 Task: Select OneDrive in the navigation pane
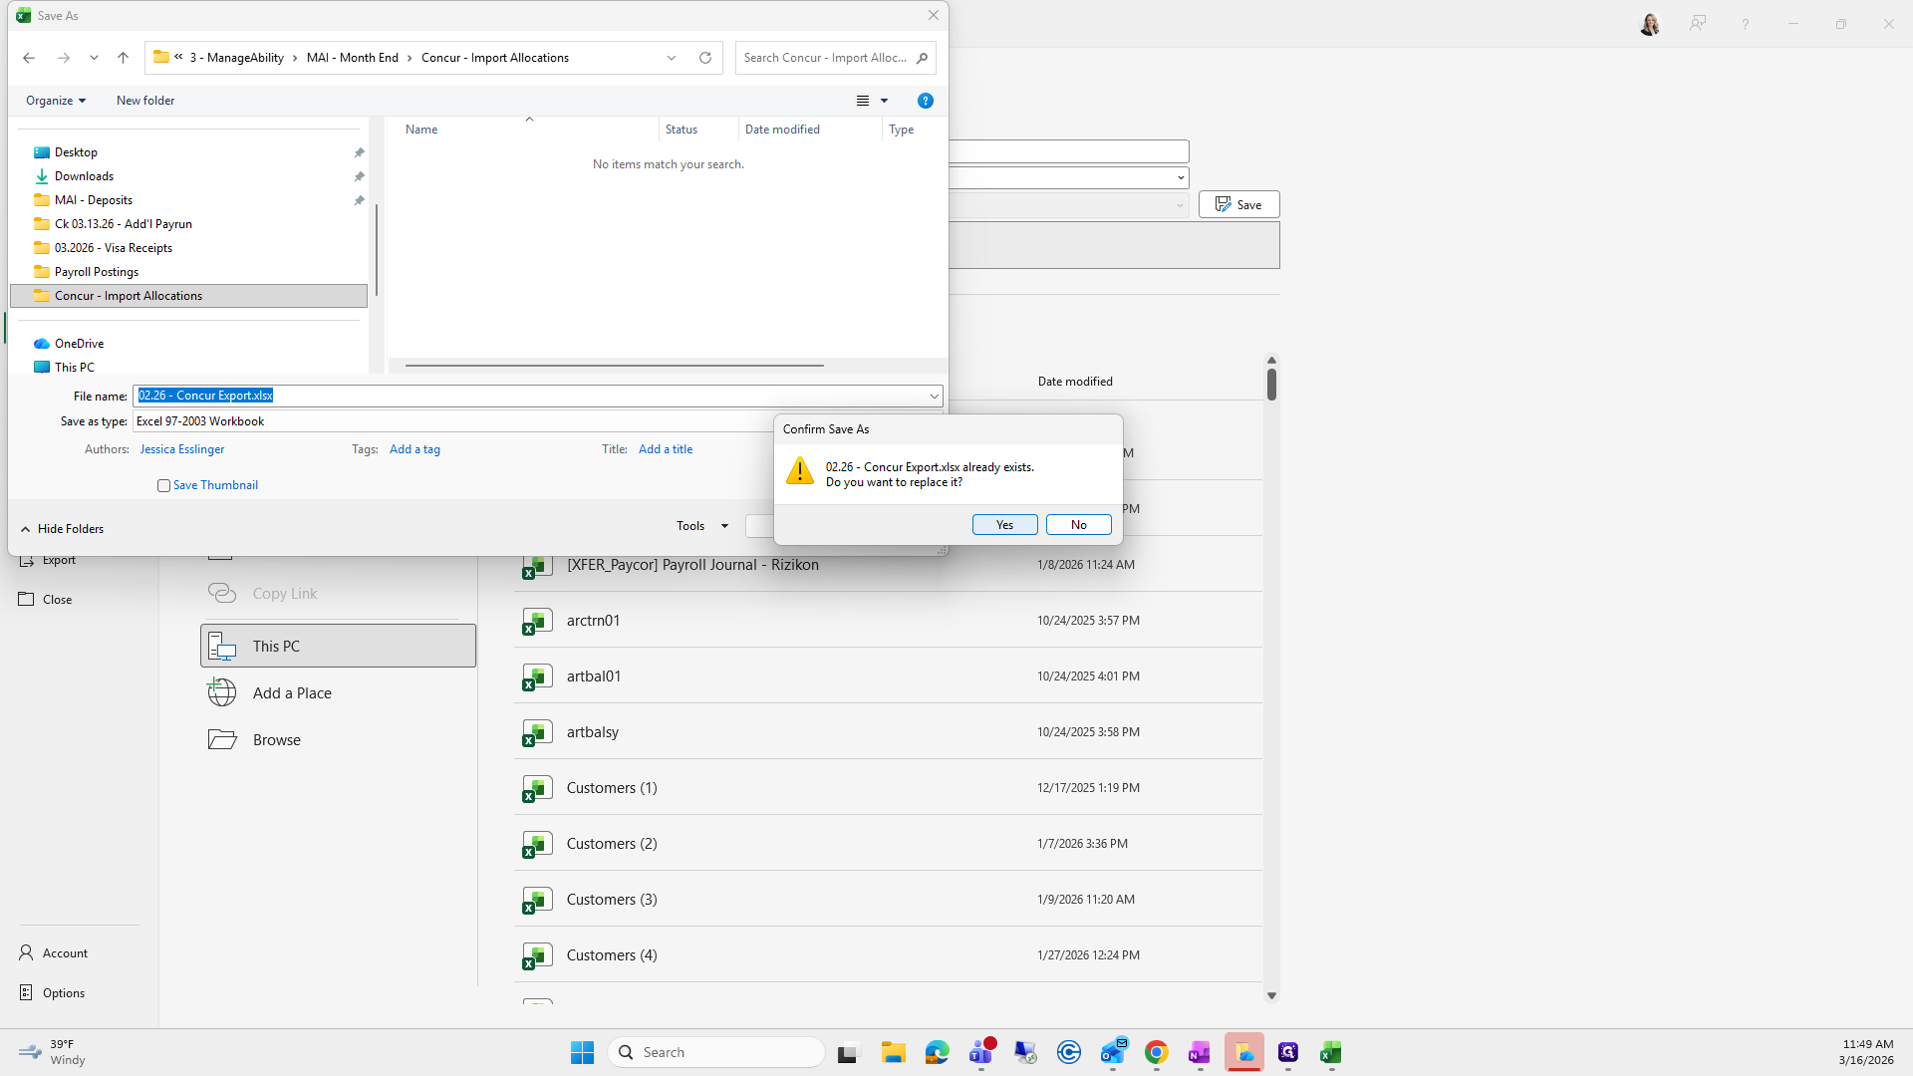(x=79, y=344)
